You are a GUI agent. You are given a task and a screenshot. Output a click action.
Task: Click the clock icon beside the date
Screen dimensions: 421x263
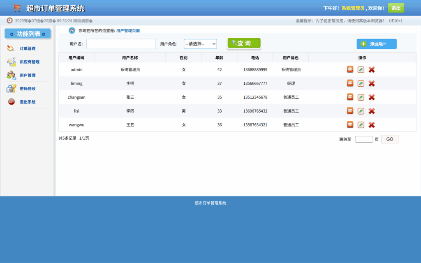click(9, 20)
